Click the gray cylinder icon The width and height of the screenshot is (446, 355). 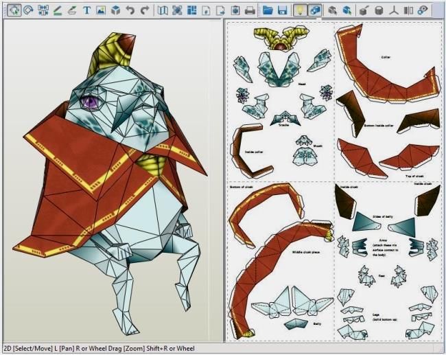[379, 11]
